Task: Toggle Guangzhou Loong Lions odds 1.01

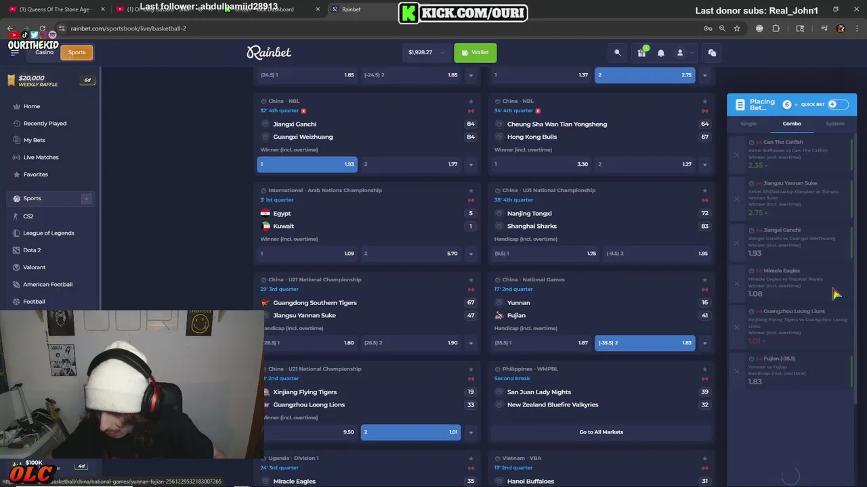Action: pyautogui.click(x=410, y=432)
